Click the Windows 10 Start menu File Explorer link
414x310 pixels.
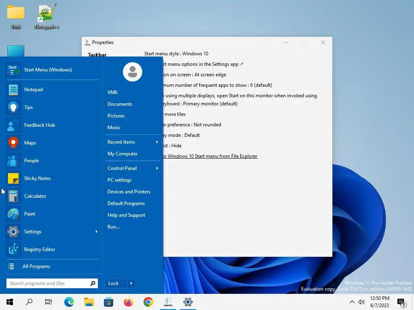210,156
